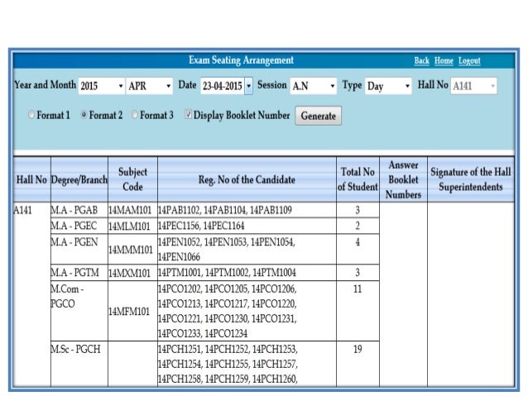Viewport: 528px width, 396px height.
Task: Click the 14PAB1102 registration numbers cell
Action: [247, 210]
